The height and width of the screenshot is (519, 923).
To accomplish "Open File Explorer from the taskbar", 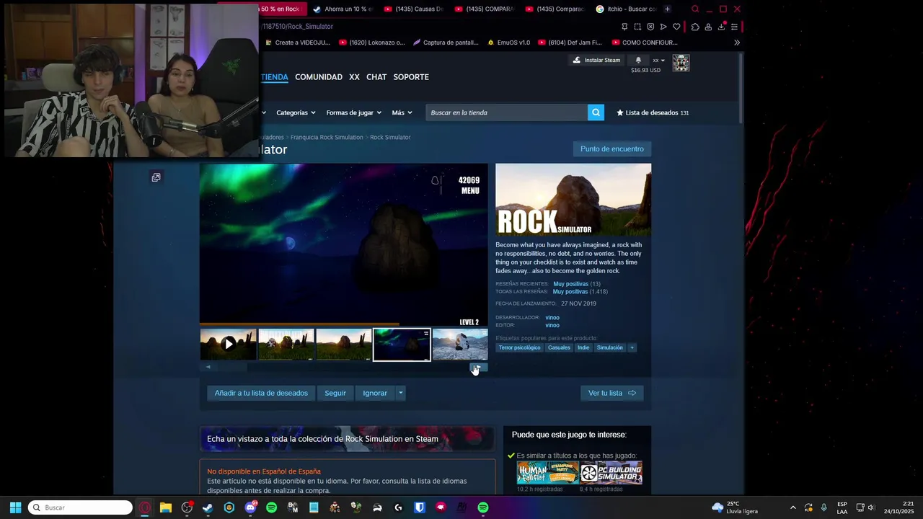I will coord(165,507).
